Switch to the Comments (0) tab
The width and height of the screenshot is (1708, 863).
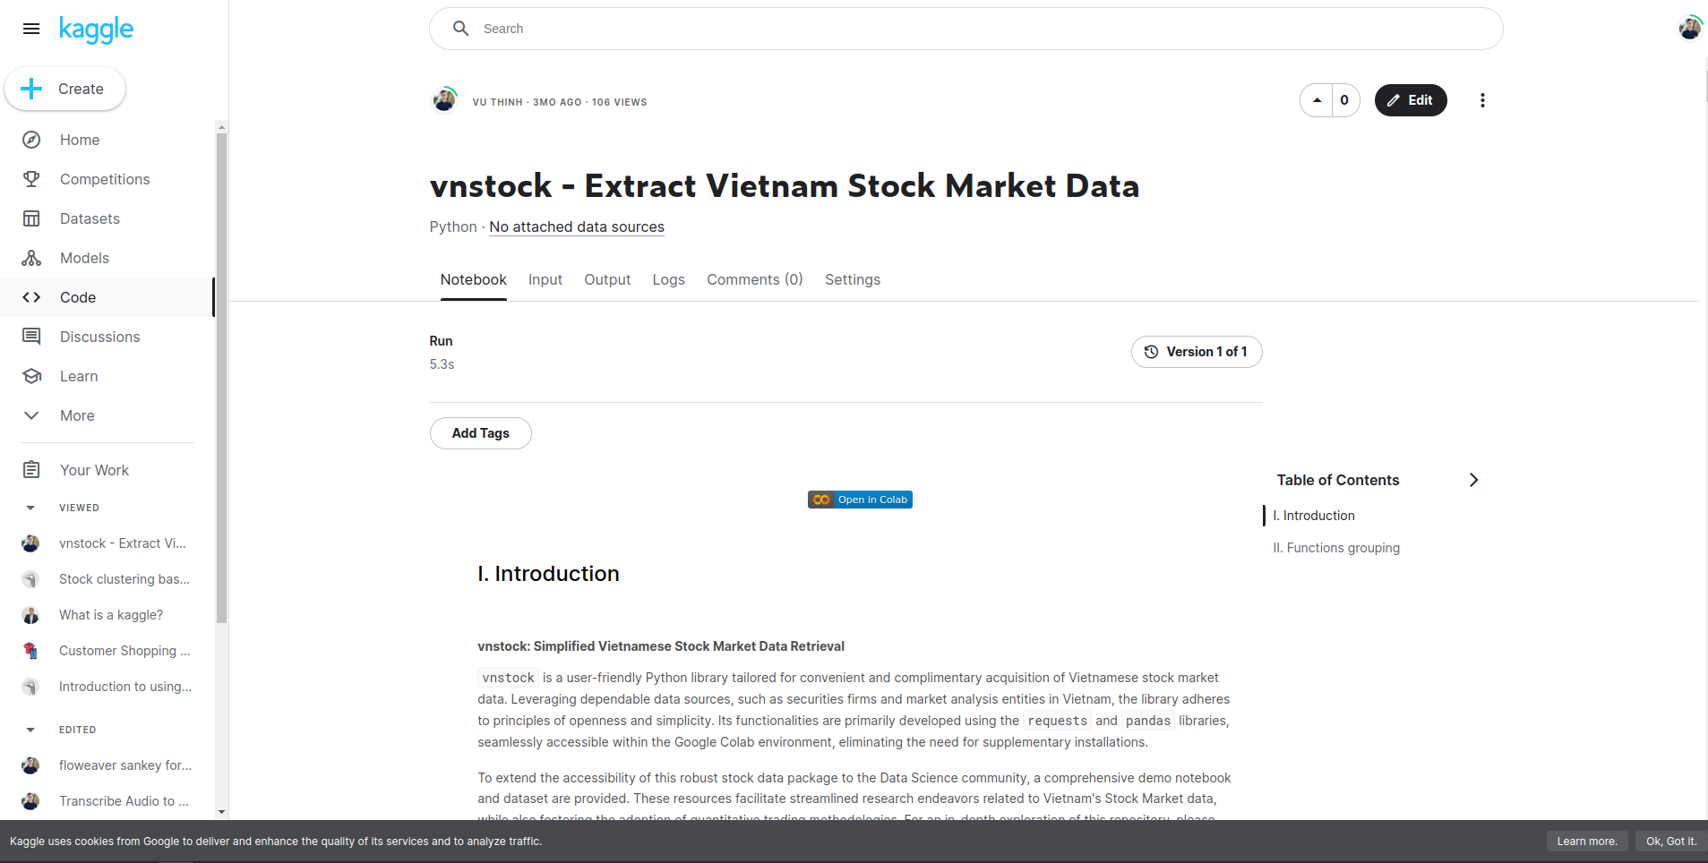pos(754,279)
